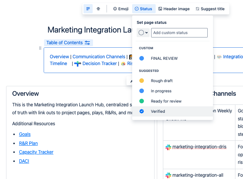
Task: Add a Header image
Action: [174, 9]
